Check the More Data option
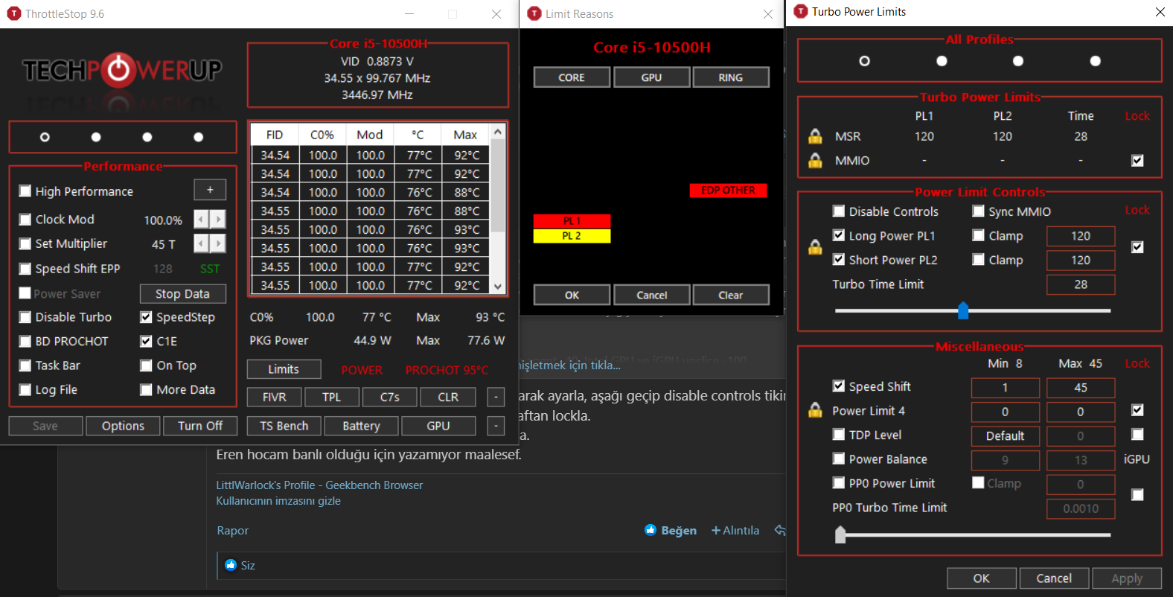The width and height of the screenshot is (1173, 597). point(147,389)
